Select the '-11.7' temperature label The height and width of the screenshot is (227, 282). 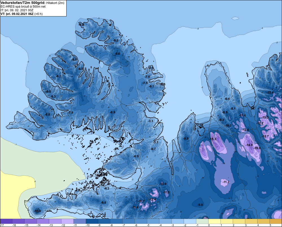(x=141, y=201)
